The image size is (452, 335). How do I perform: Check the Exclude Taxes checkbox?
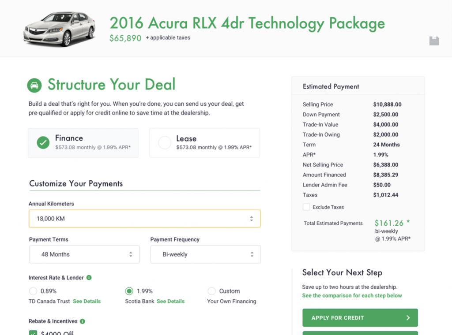tap(306, 207)
